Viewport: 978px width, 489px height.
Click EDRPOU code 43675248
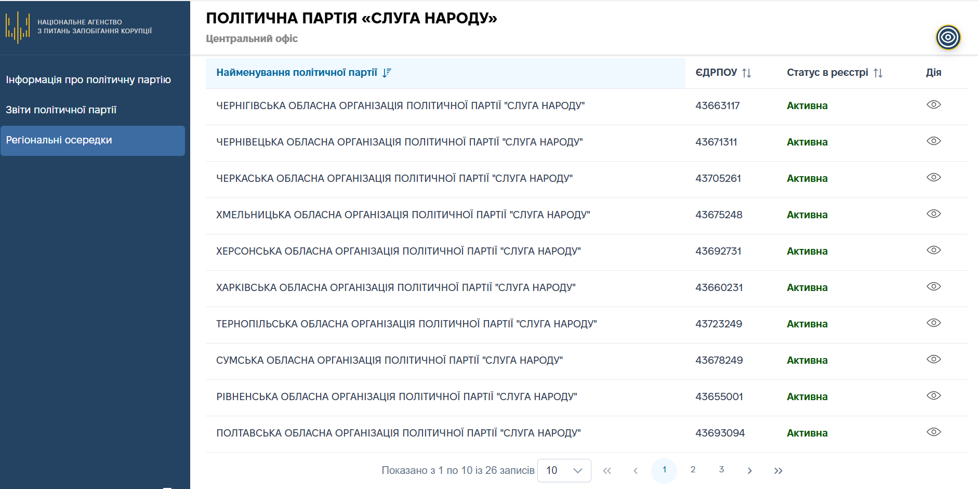tap(719, 215)
